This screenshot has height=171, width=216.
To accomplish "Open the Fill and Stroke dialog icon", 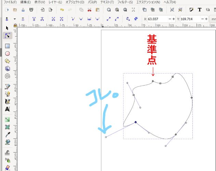I will [191, 10].
